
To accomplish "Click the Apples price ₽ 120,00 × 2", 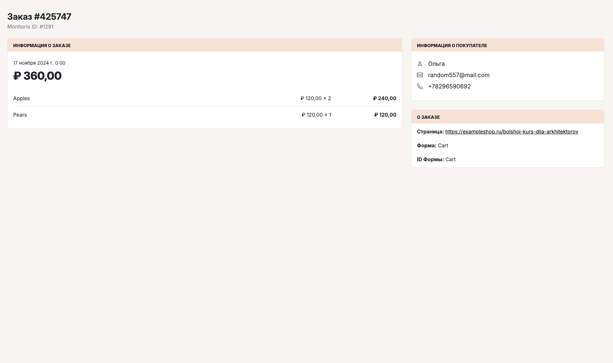I will pos(316,98).
